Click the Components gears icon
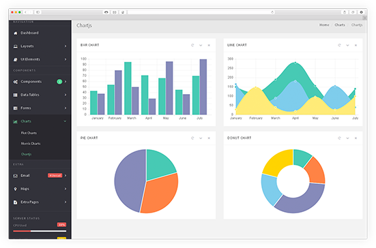 coord(15,82)
